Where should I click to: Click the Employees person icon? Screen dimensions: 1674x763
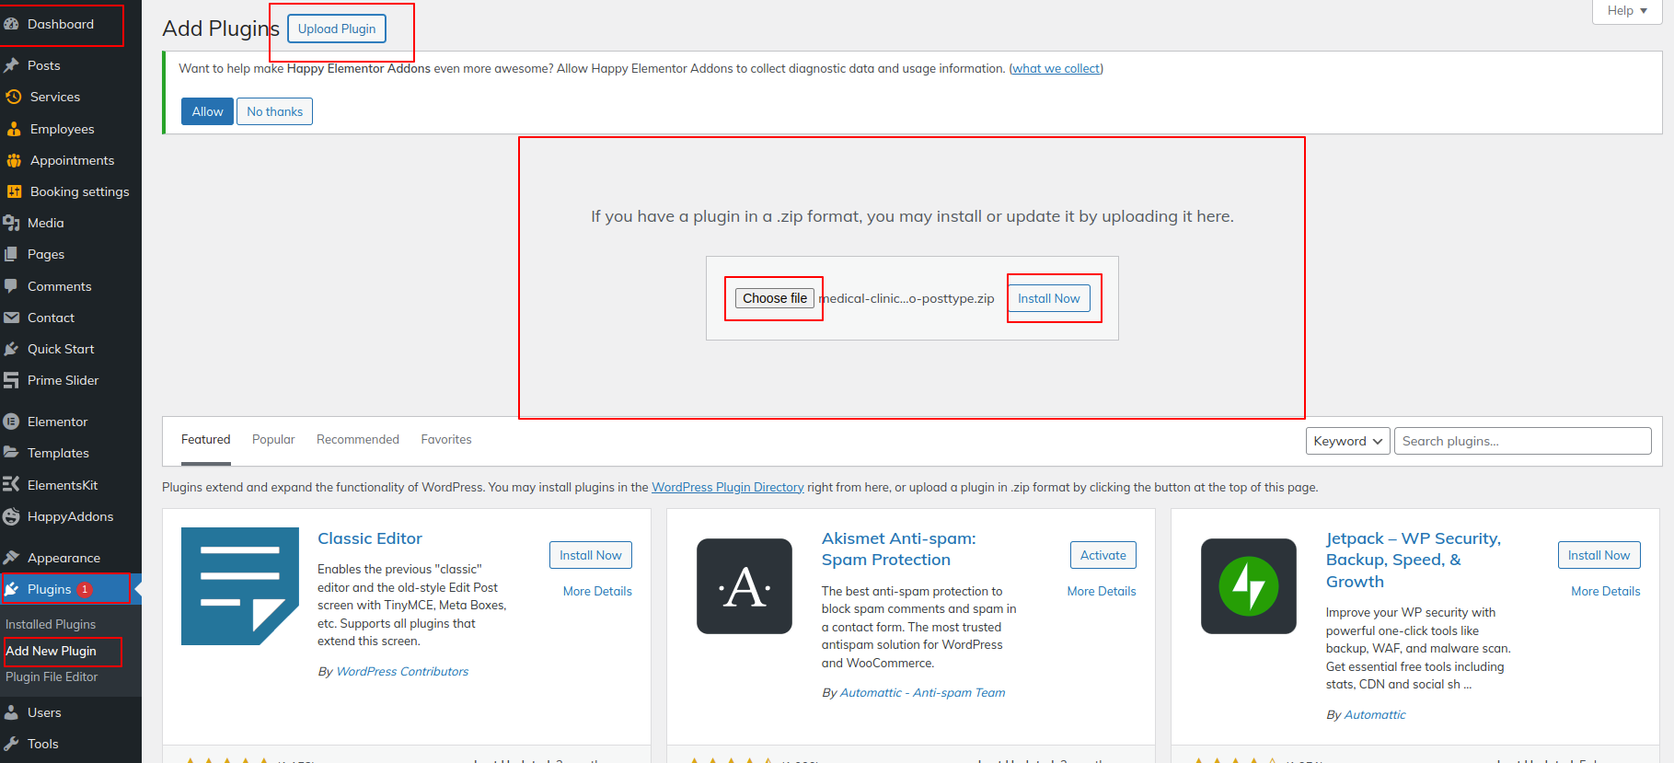click(x=14, y=129)
